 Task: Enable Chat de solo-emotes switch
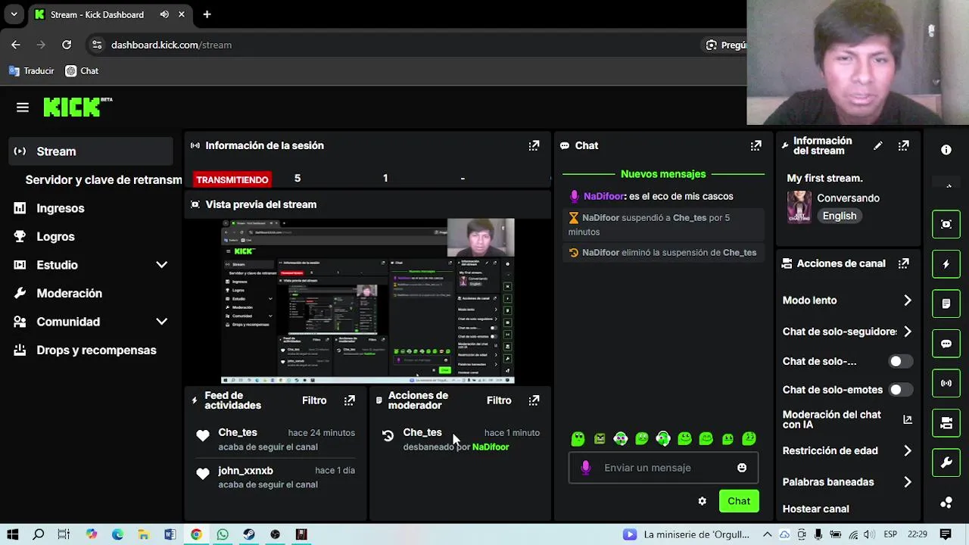pyautogui.click(x=900, y=390)
